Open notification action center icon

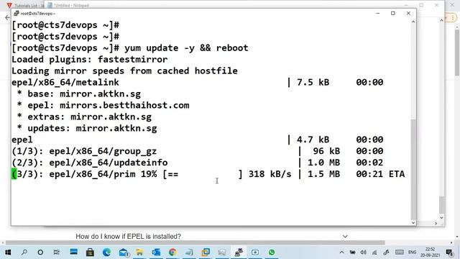click(449, 252)
